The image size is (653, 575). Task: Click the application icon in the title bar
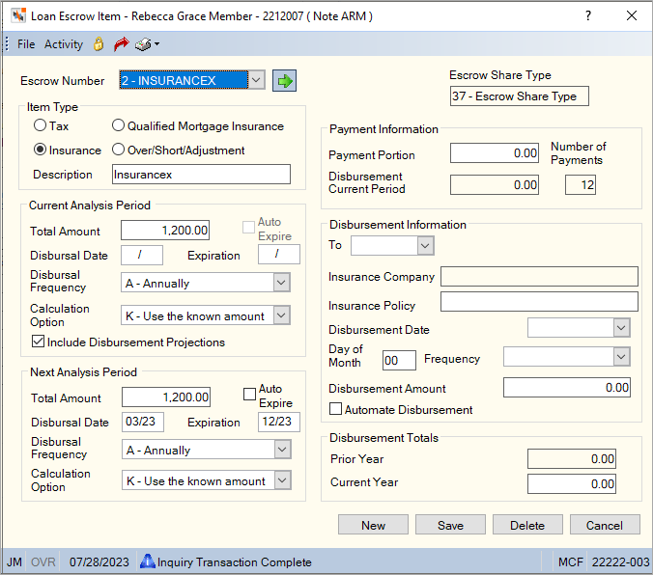point(18,15)
